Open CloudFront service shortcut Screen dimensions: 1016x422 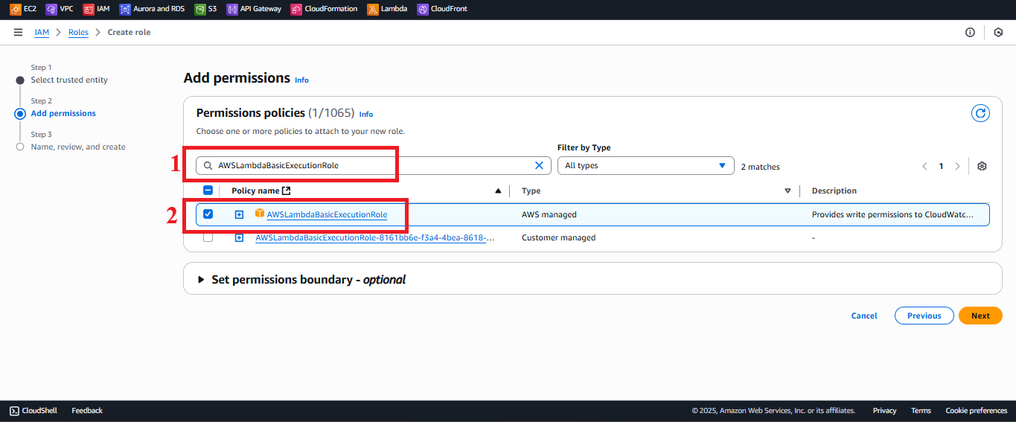point(443,9)
